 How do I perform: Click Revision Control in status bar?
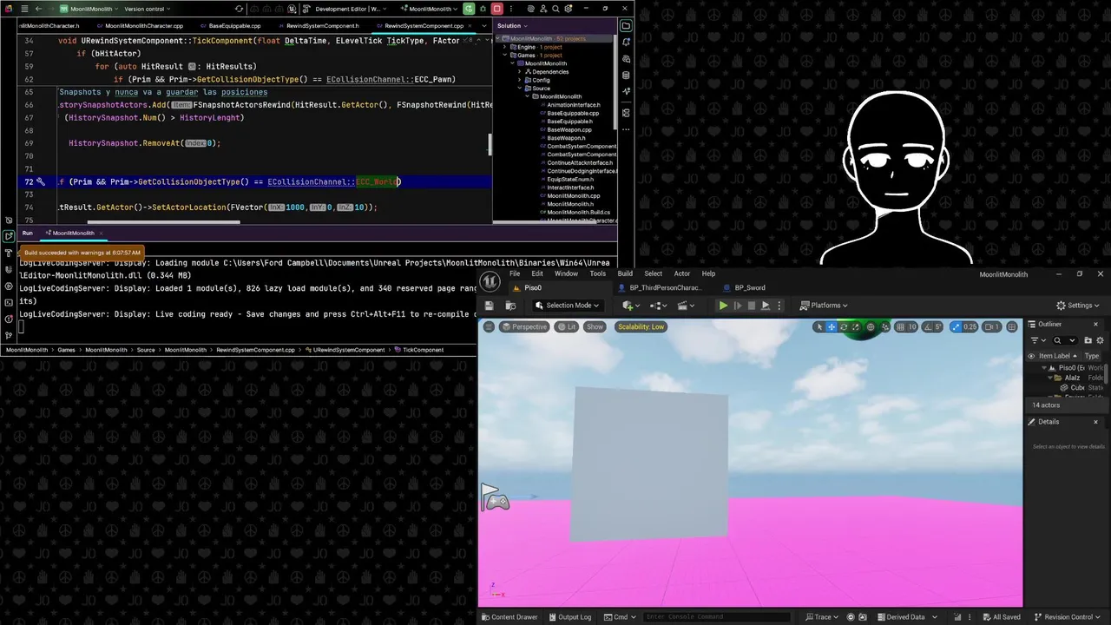tap(1068, 617)
